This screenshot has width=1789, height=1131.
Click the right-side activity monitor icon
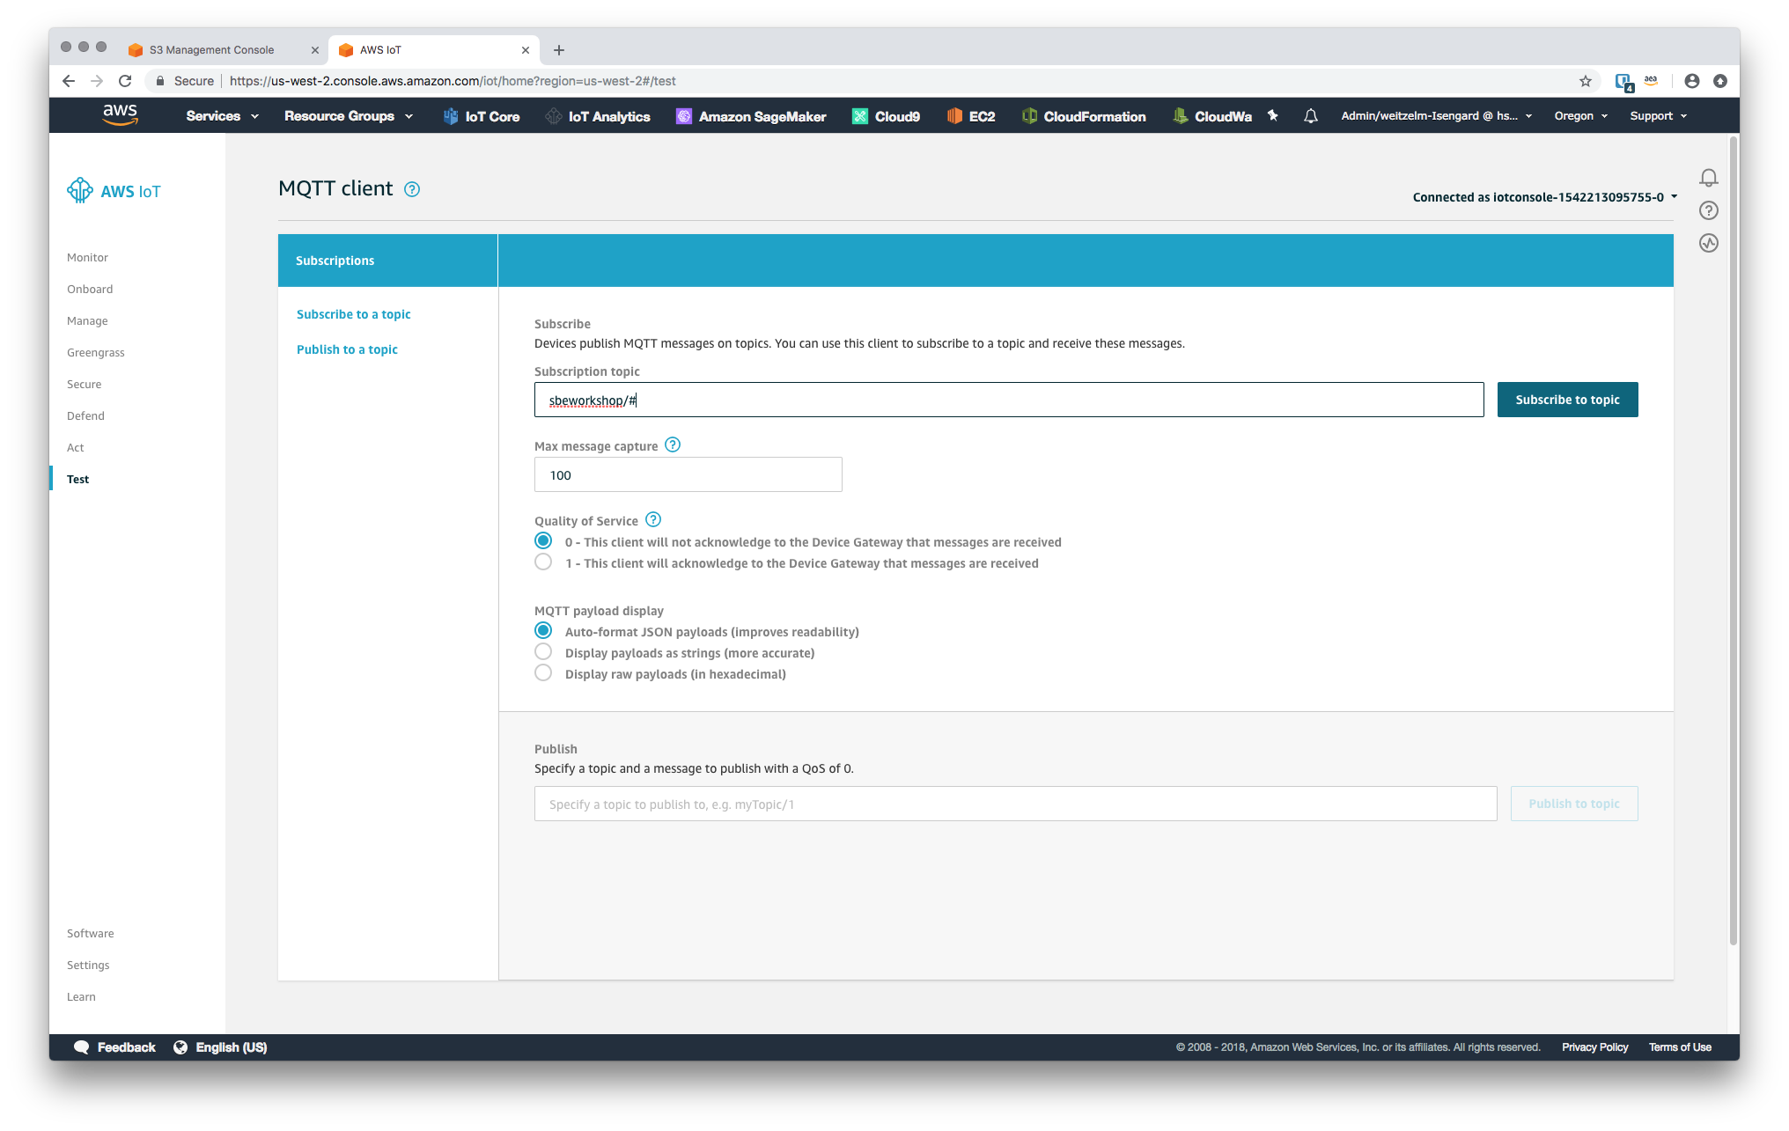pos(1709,243)
